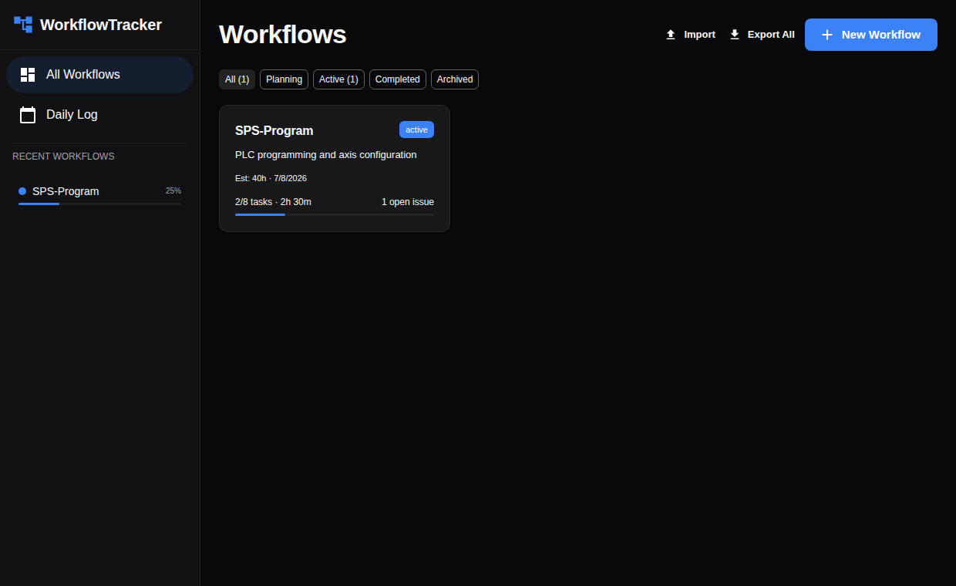Select the Active (1) filter tab

coord(338,79)
